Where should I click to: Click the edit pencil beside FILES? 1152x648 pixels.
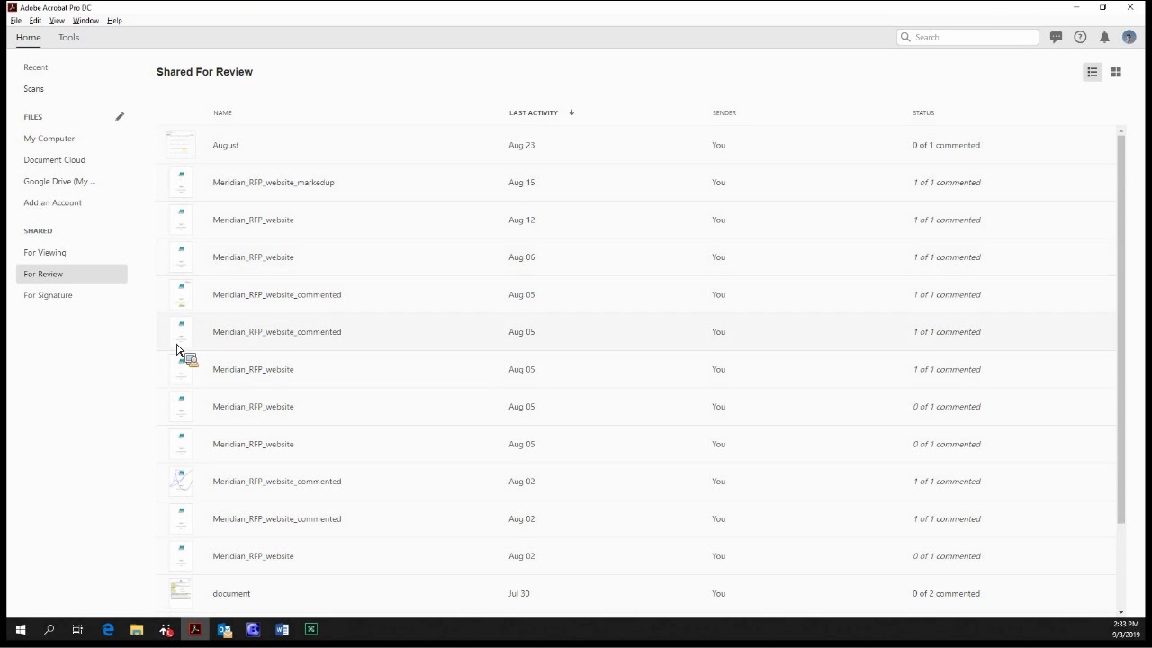point(120,117)
